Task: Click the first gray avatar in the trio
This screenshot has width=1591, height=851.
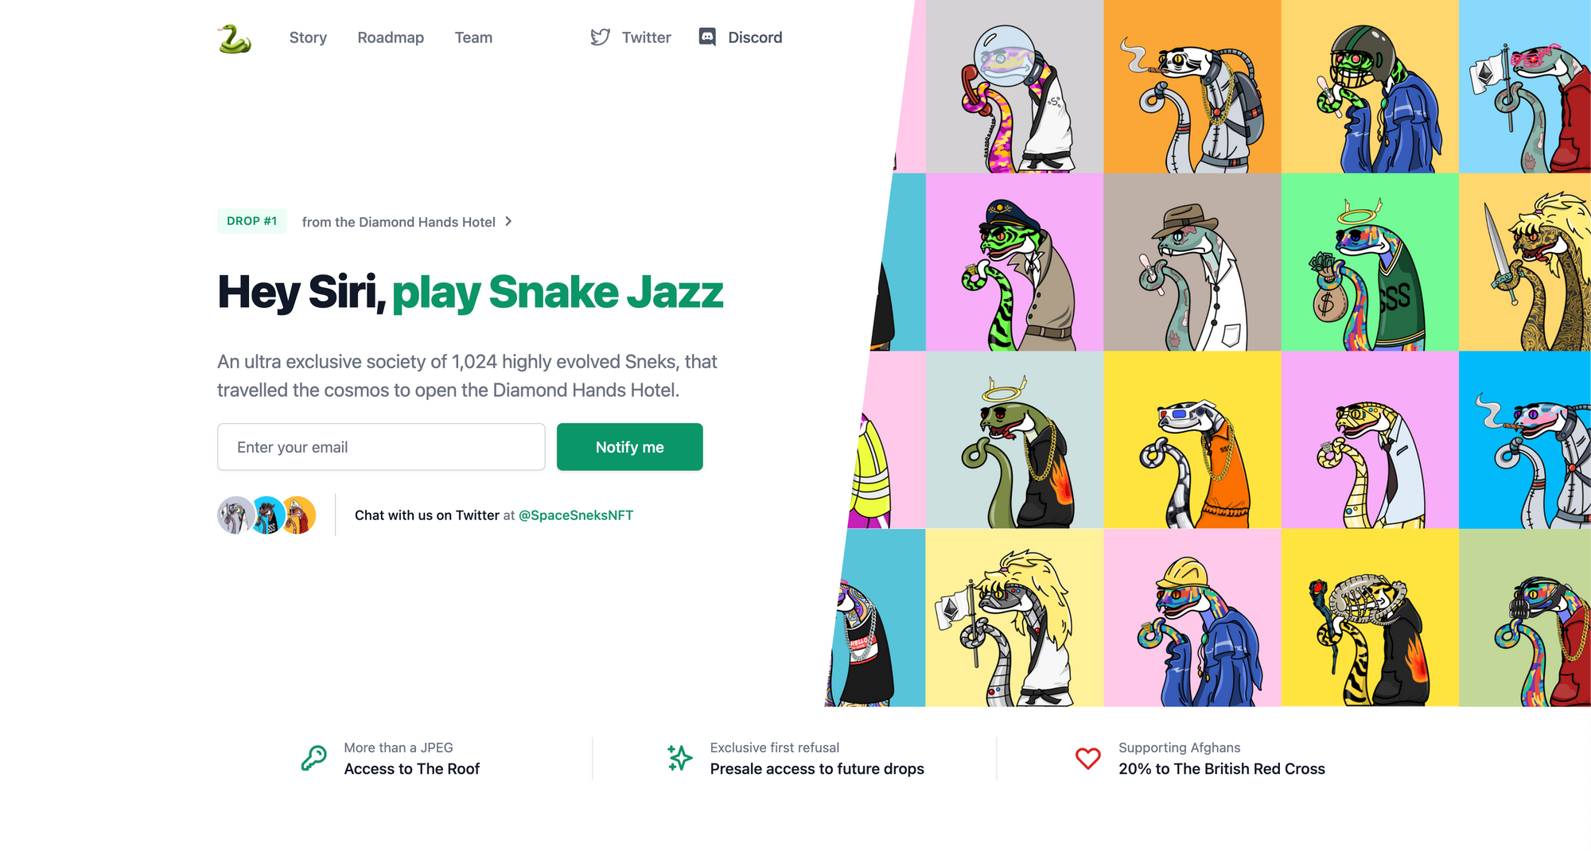Action: coord(235,515)
